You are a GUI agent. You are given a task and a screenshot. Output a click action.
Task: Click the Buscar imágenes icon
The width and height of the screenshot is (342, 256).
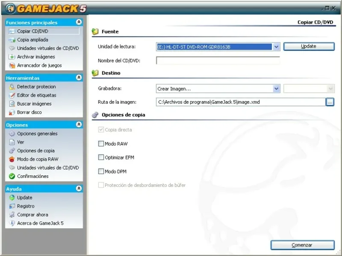coord(12,104)
